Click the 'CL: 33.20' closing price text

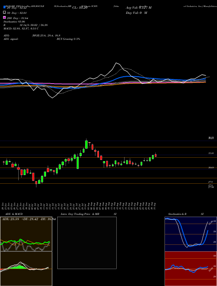[x=80, y=8]
